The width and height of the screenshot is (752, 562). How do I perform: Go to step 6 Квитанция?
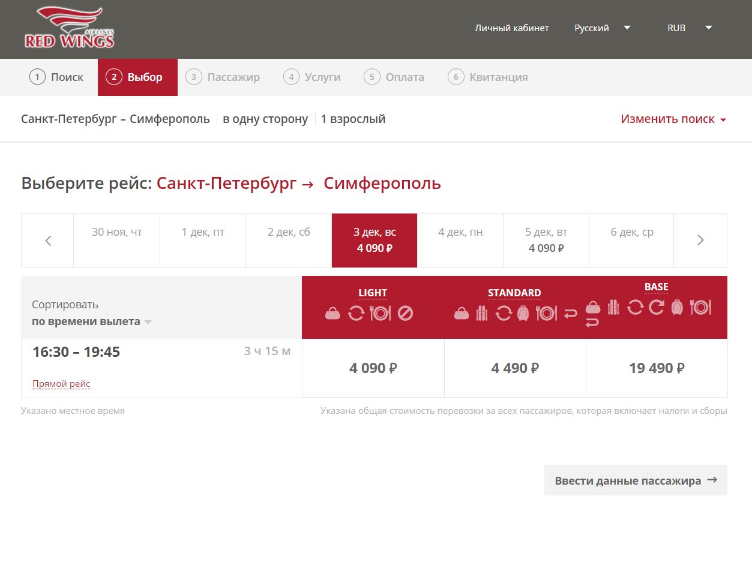pos(488,77)
